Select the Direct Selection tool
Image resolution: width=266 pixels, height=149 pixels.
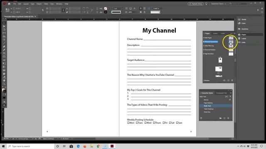click(4, 26)
